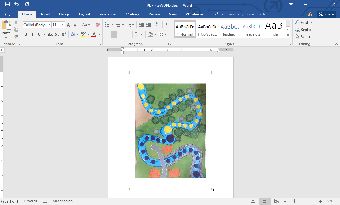Toggle Strikethrough formatting

(50, 34)
